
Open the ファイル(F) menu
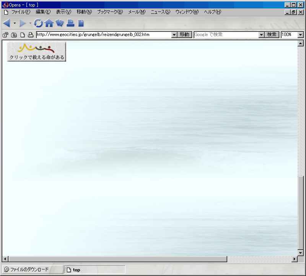pyautogui.click(x=21, y=12)
